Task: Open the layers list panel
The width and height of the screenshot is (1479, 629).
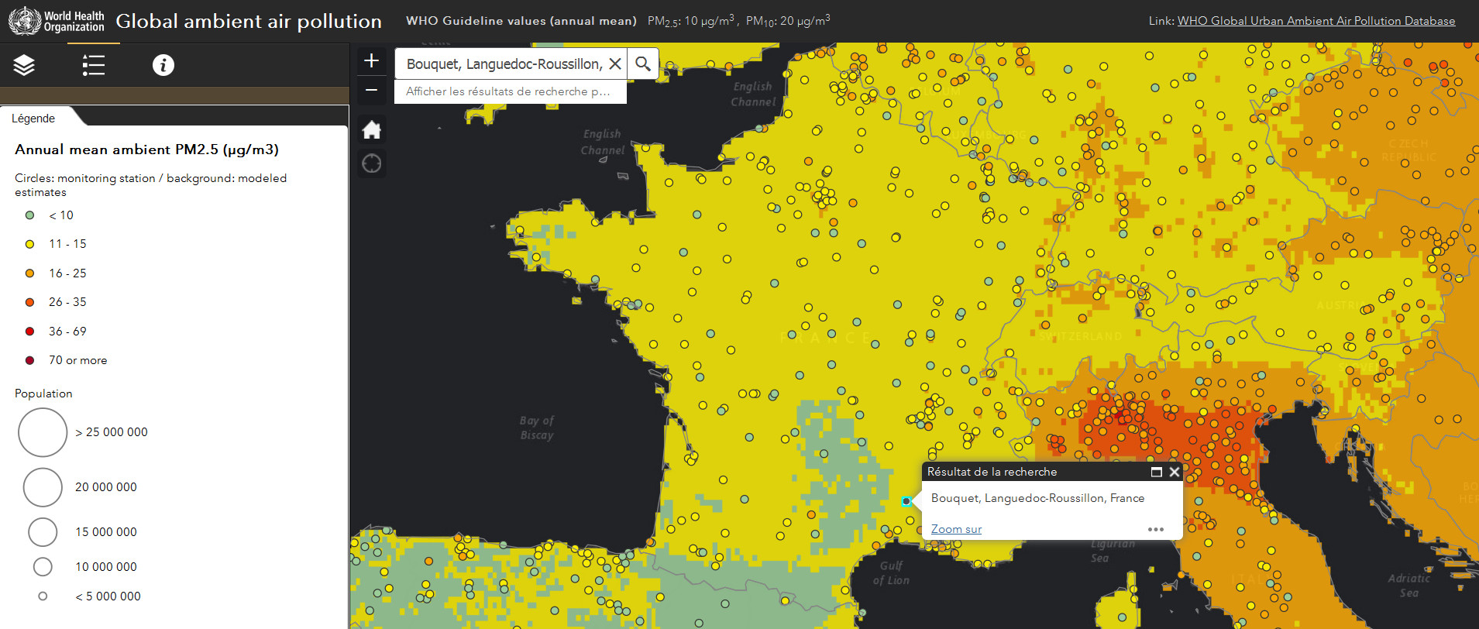Action: (x=24, y=65)
